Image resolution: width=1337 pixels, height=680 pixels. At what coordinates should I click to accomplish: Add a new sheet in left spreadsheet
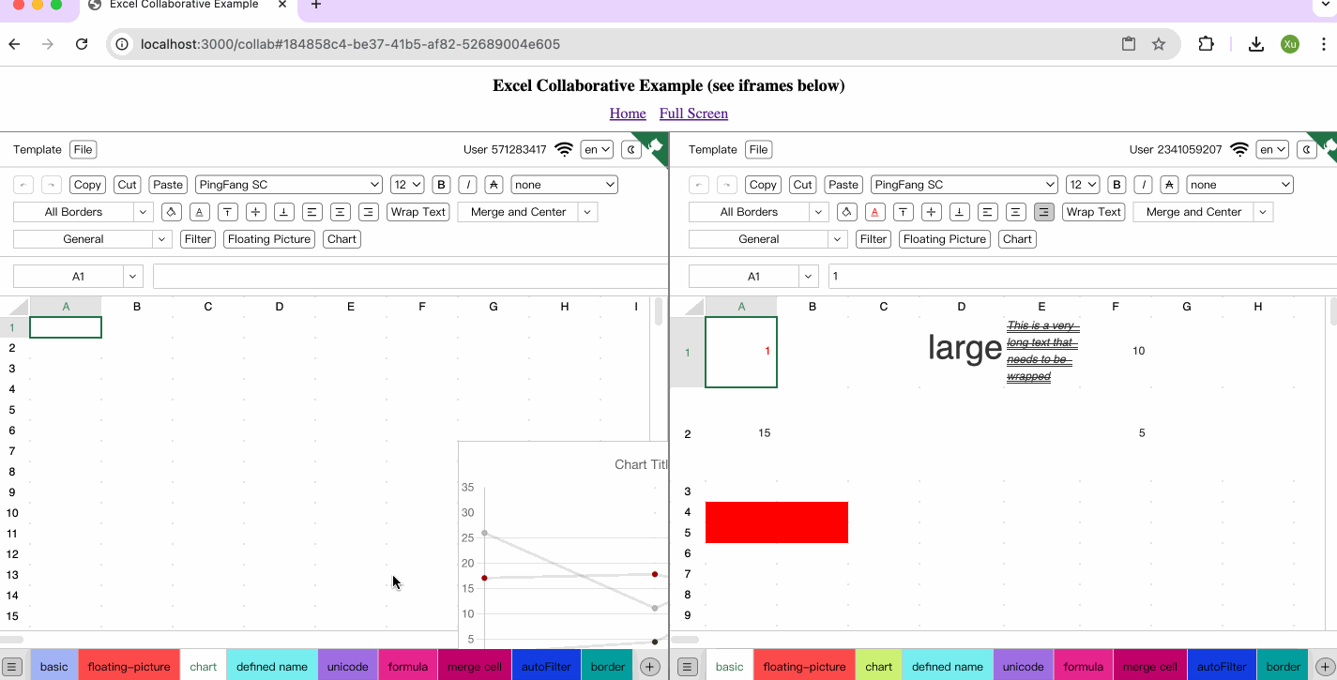pos(649,667)
